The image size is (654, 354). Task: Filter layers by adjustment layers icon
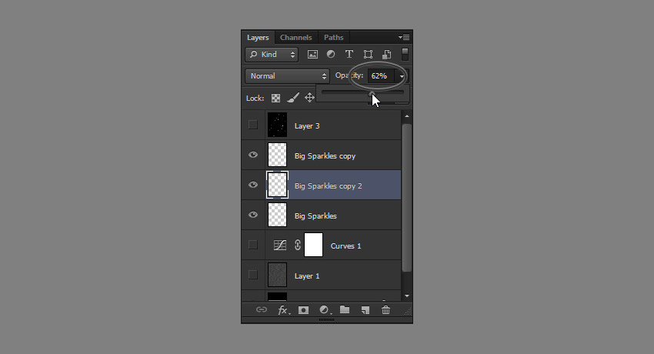pyautogui.click(x=331, y=54)
